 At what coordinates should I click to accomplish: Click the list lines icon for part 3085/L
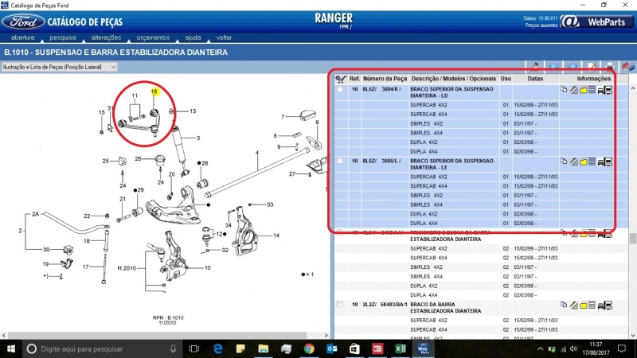coord(592,161)
